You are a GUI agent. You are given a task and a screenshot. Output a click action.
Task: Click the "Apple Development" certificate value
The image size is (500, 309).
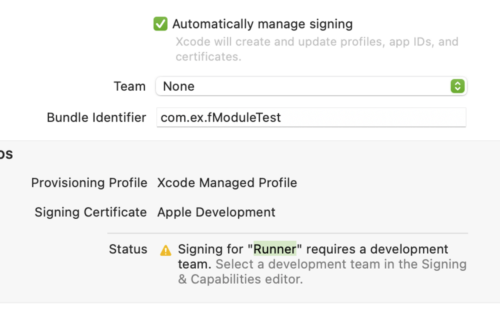[216, 212]
